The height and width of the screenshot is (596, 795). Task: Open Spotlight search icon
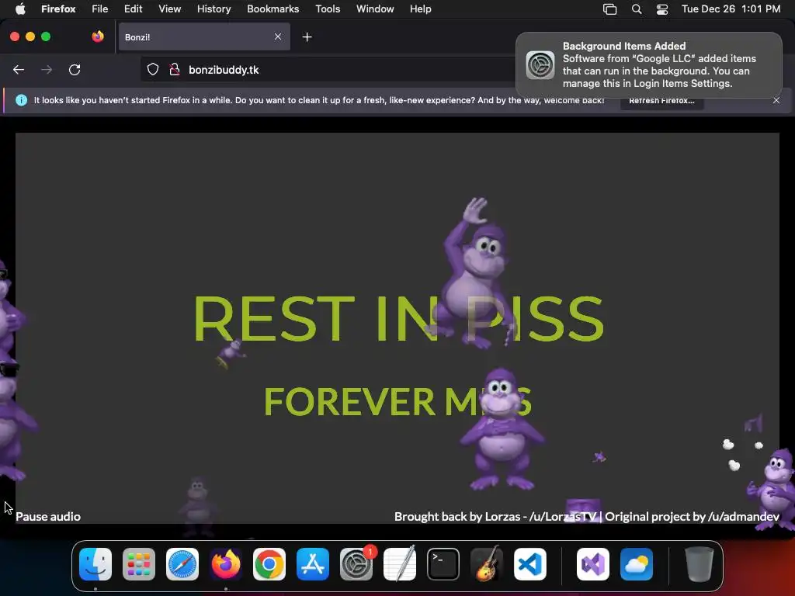pyautogui.click(x=637, y=9)
